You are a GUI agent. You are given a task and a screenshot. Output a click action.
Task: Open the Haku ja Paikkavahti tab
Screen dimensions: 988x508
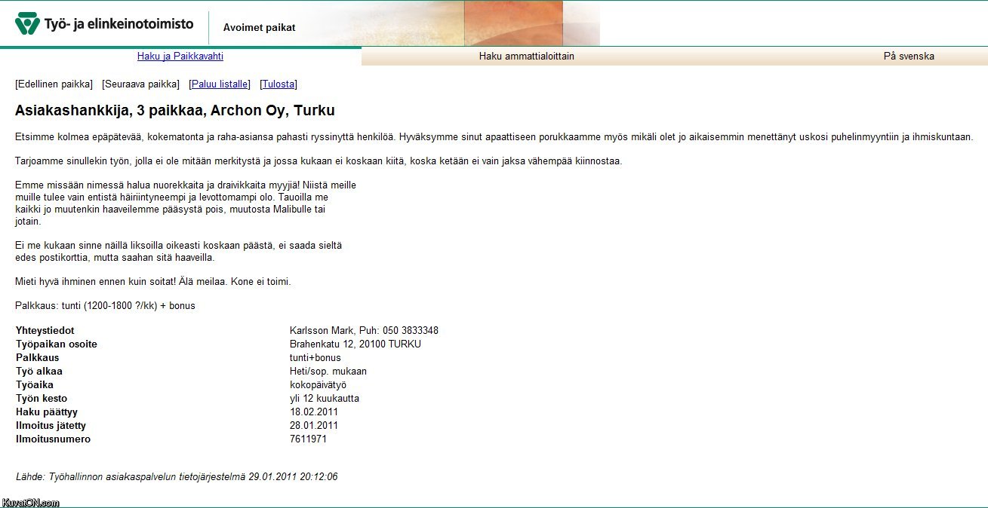(x=180, y=56)
